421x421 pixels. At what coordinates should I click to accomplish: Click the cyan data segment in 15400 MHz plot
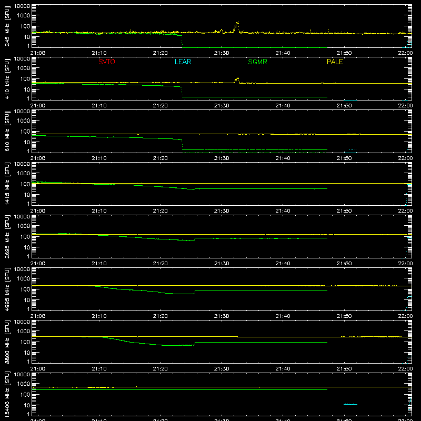tap(350, 404)
